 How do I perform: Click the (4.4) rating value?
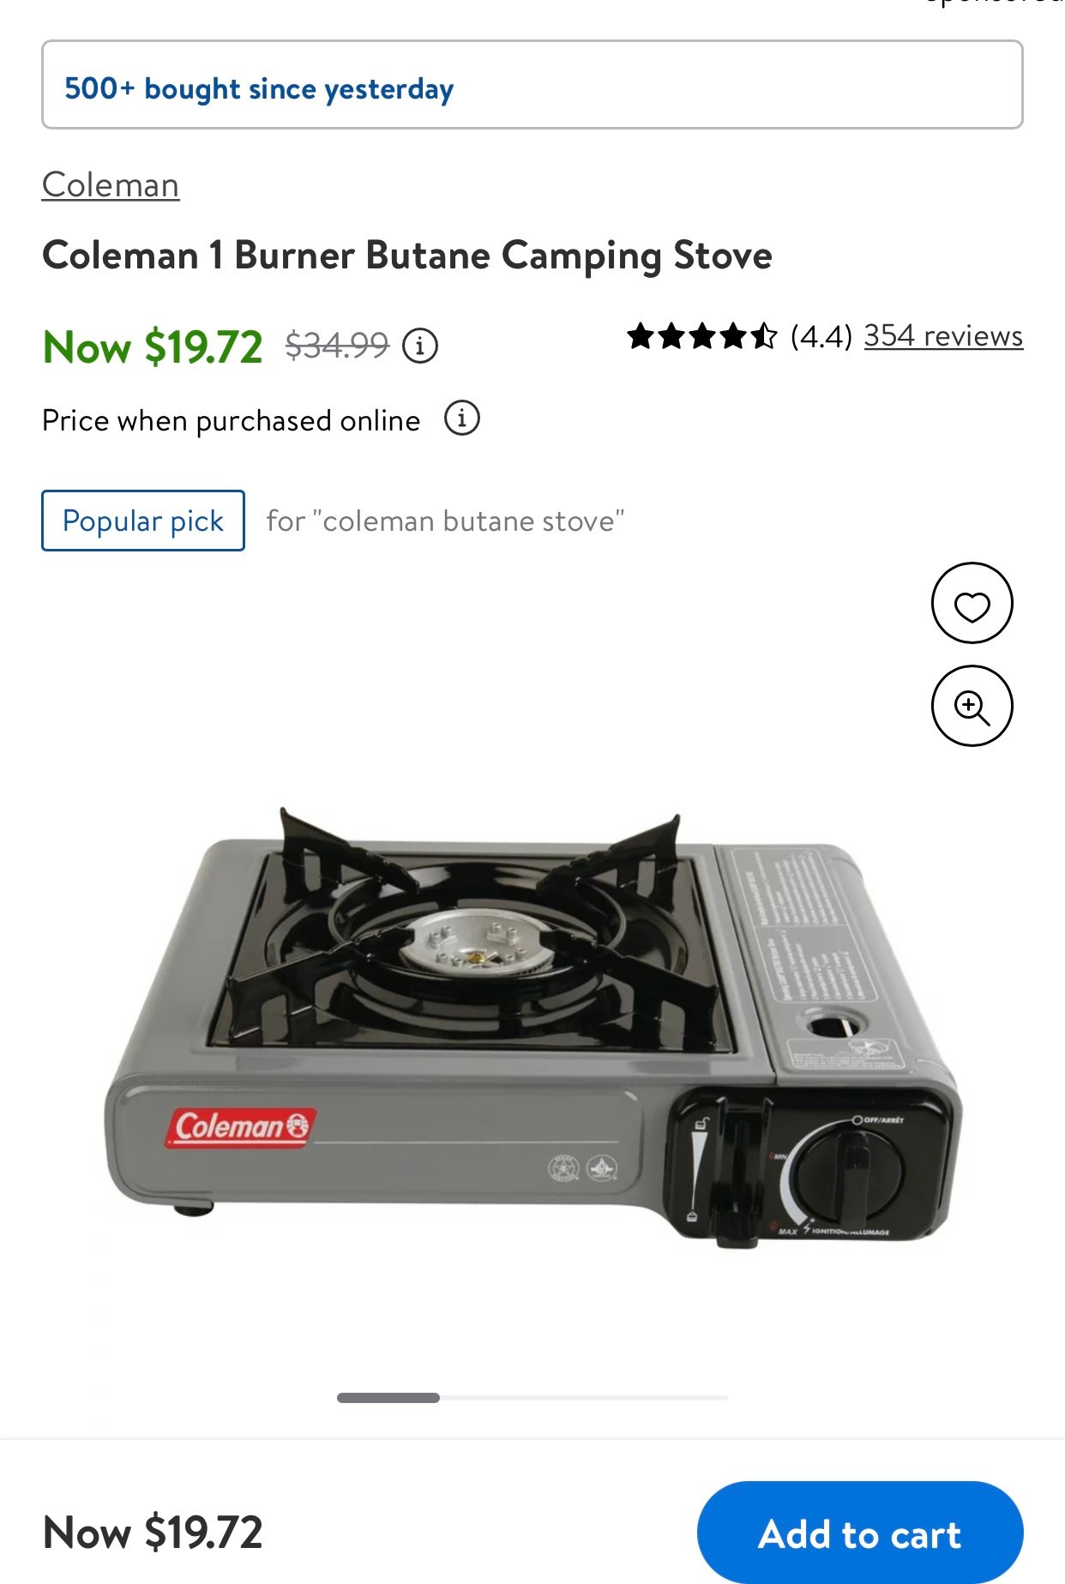pos(821,336)
